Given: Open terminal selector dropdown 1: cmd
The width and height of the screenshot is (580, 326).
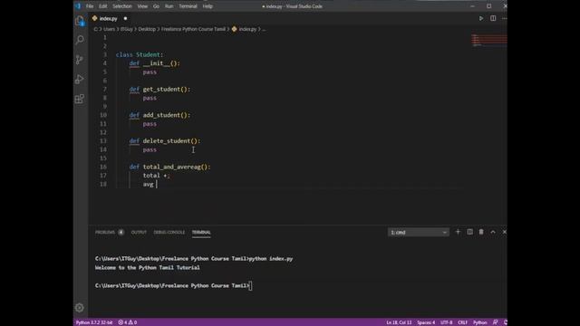Looking at the screenshot, I should tap(419, 232).
